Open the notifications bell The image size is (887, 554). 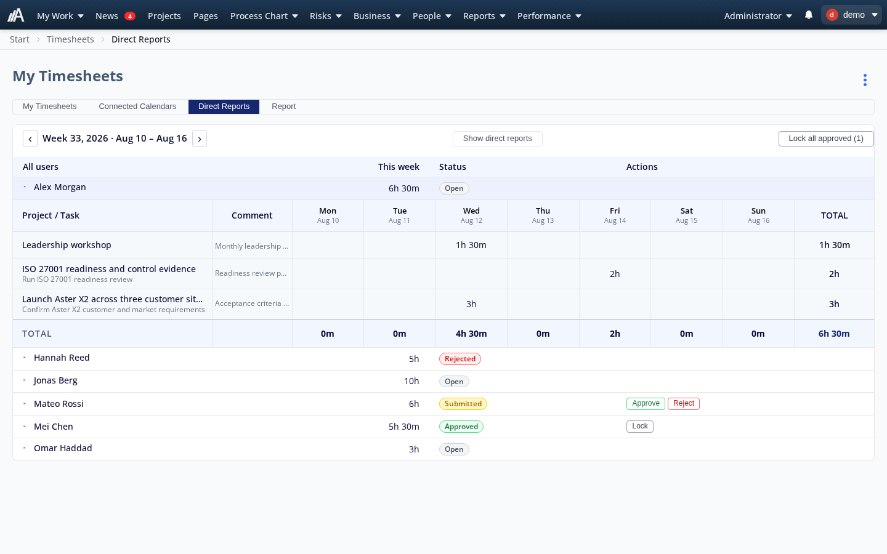pyautogui.click(x=809, y=15)
